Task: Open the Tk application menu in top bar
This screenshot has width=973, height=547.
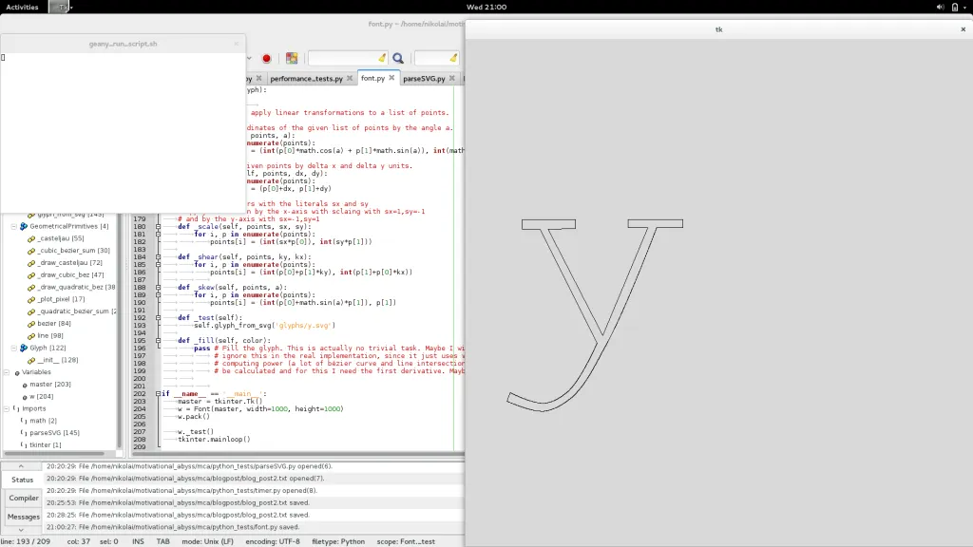Action: [x=62, y=7]
